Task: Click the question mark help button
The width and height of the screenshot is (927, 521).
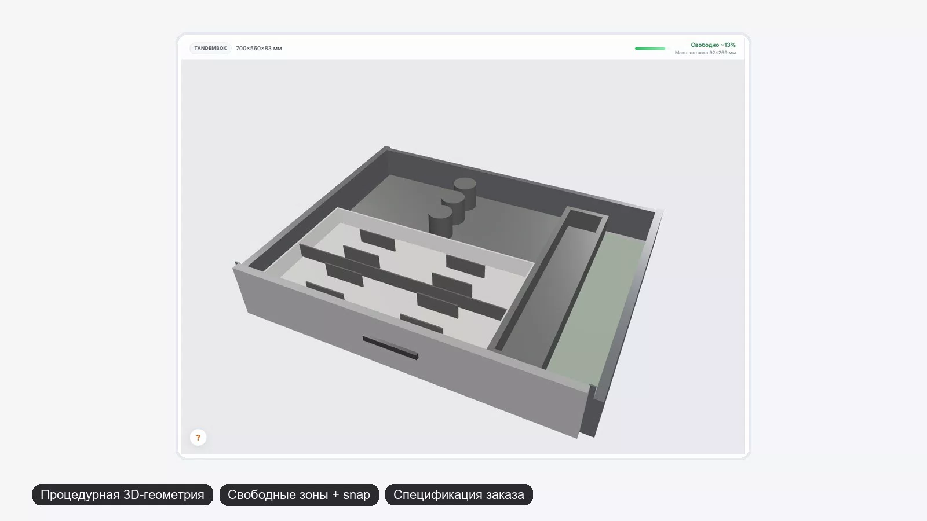Action: [x=198, y=438]
